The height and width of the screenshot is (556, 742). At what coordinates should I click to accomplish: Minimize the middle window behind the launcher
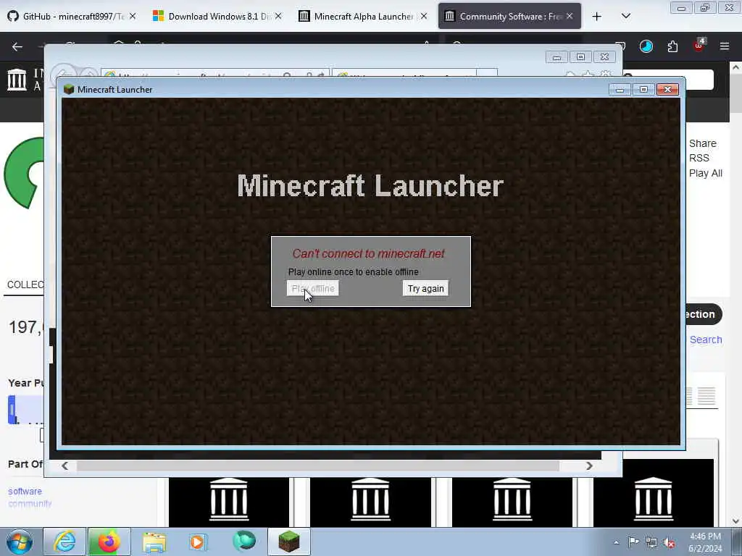(x=556, y=57)
